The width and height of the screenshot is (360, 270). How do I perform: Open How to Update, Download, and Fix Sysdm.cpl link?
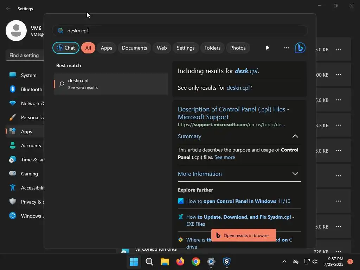pos(240,220)
